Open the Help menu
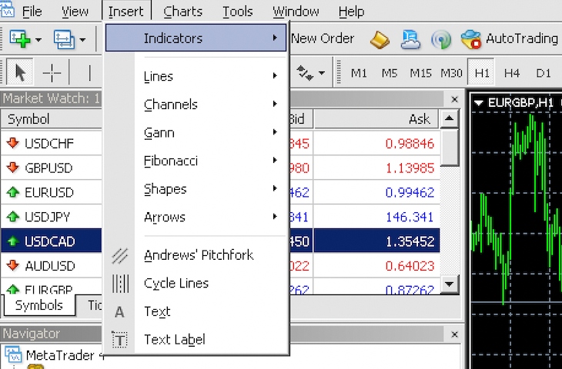562x369 pixels. [351, 12]
